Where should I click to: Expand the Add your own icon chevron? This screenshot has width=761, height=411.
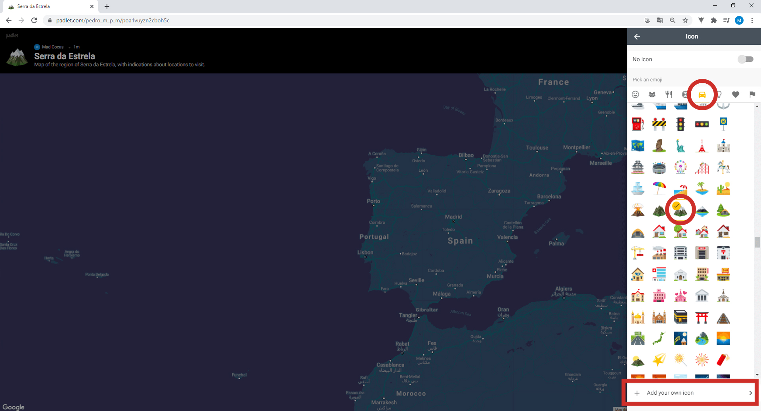click(750, 393)
